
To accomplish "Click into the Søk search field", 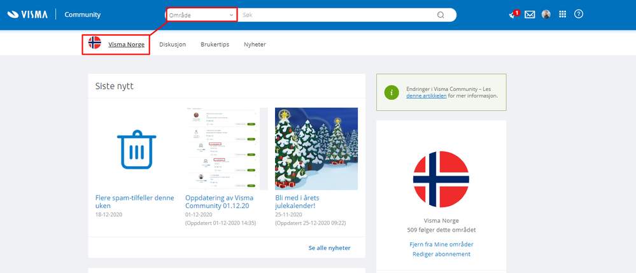I will tap(337, 15).
